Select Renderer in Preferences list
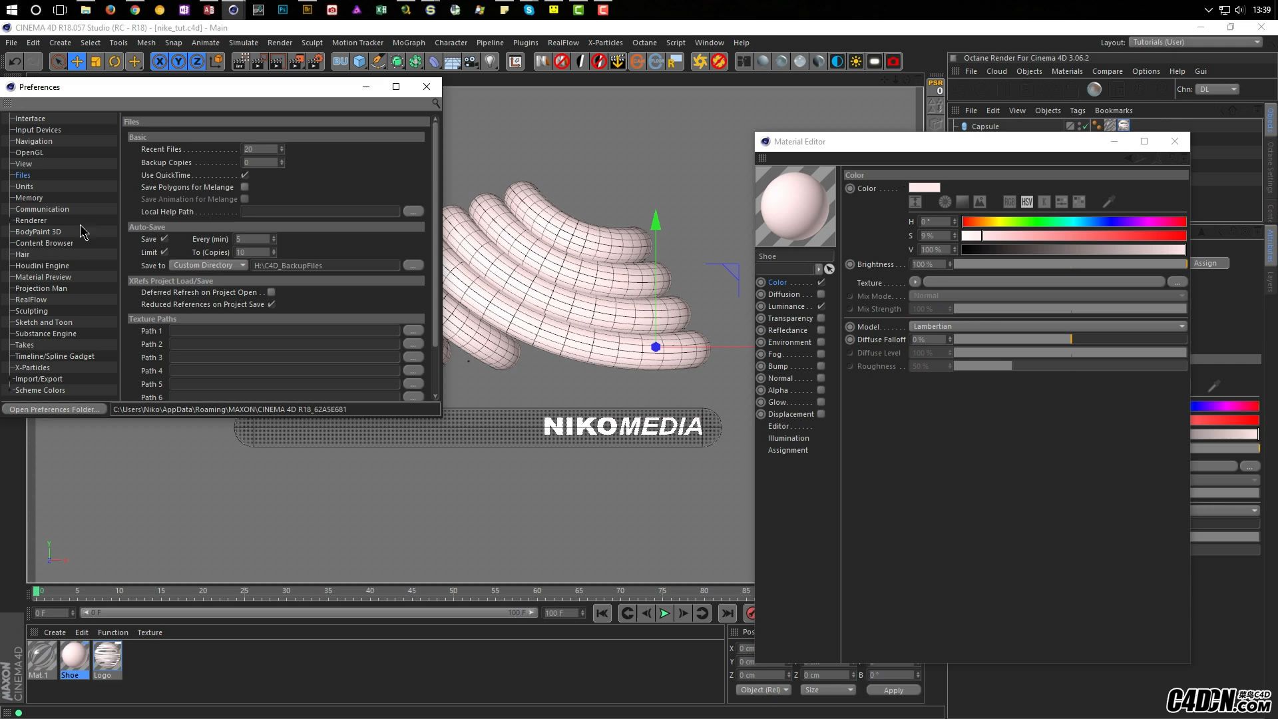 [x=31, y=220]
